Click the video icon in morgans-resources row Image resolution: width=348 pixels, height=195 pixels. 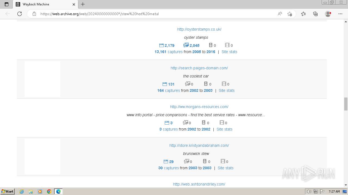point(222,123)
